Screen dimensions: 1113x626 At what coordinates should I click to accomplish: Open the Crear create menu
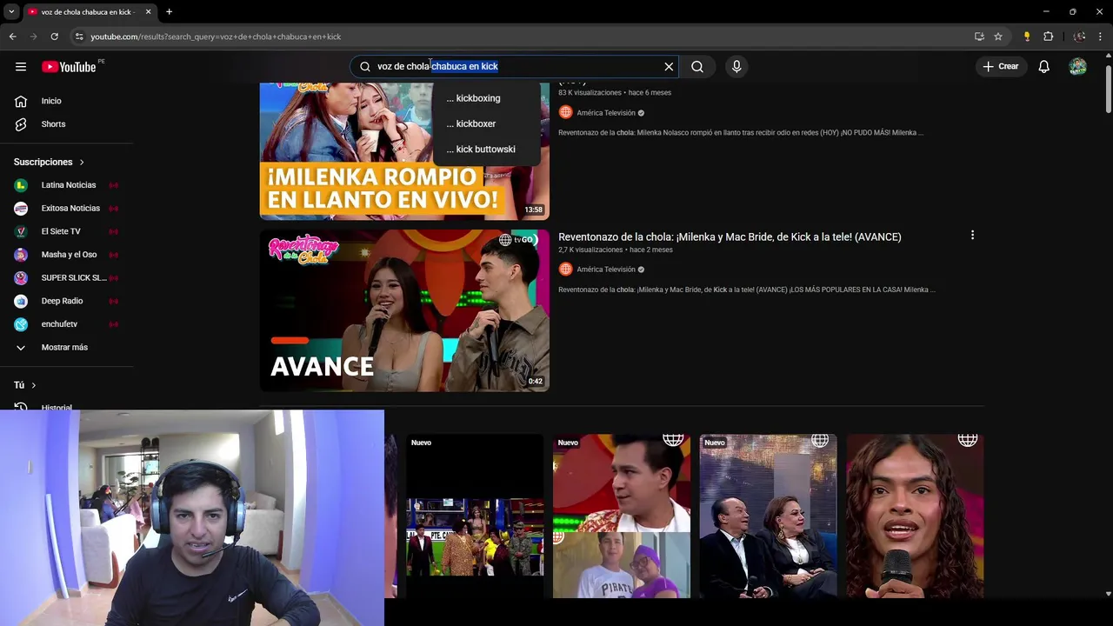click(1000, 67)
